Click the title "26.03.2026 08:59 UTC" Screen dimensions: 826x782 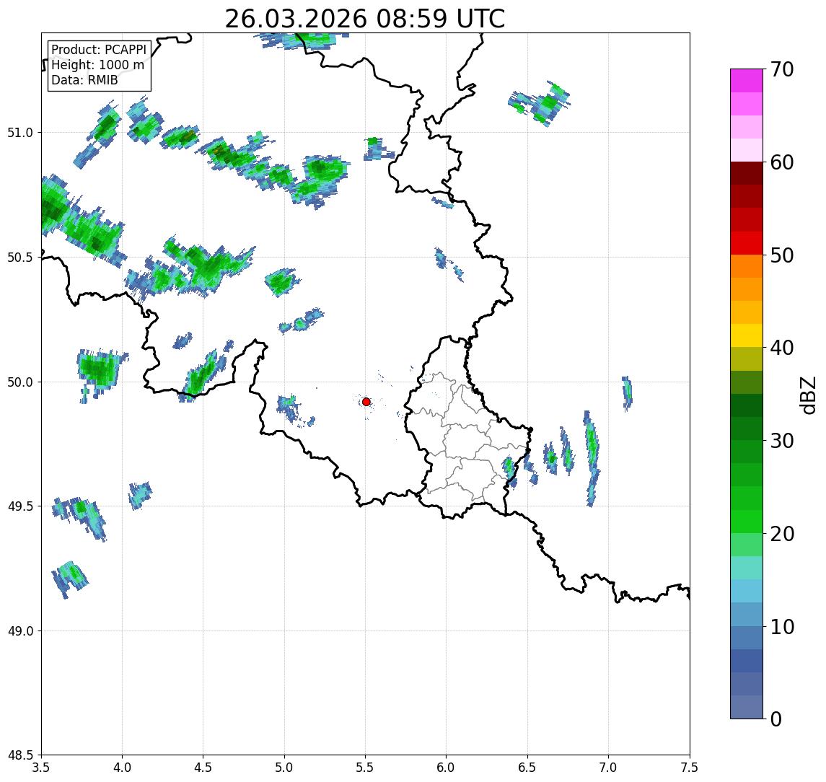pyautogui.click(x=365, y=19)
